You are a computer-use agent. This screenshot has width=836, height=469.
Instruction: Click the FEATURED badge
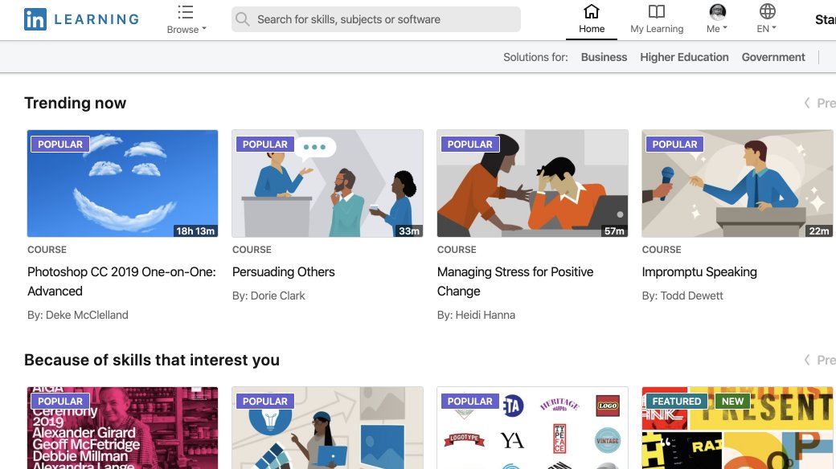[677, 402]
